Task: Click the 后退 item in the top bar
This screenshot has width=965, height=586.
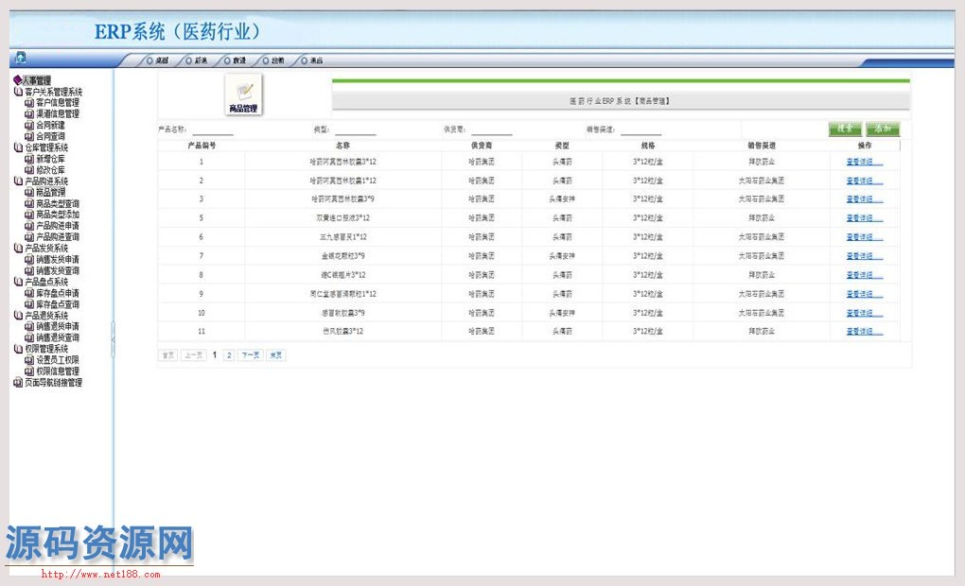Action: 197,60
